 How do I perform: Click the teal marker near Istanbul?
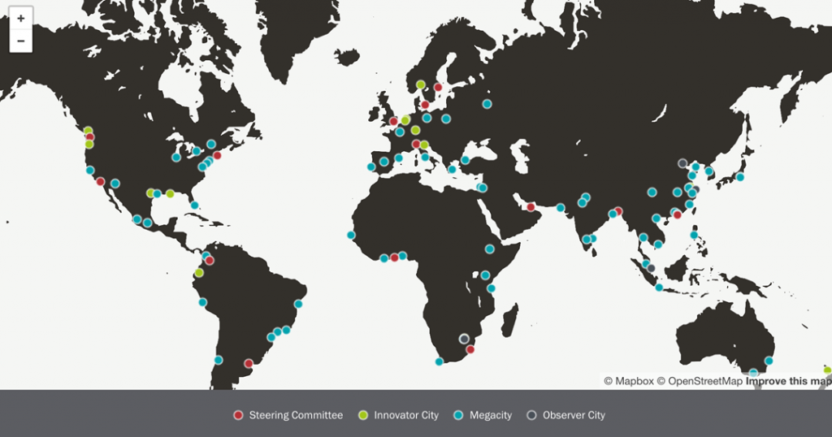click(x=466, y=160)
